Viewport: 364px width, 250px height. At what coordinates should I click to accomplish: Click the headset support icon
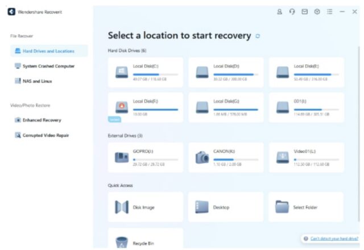[292, 11]
